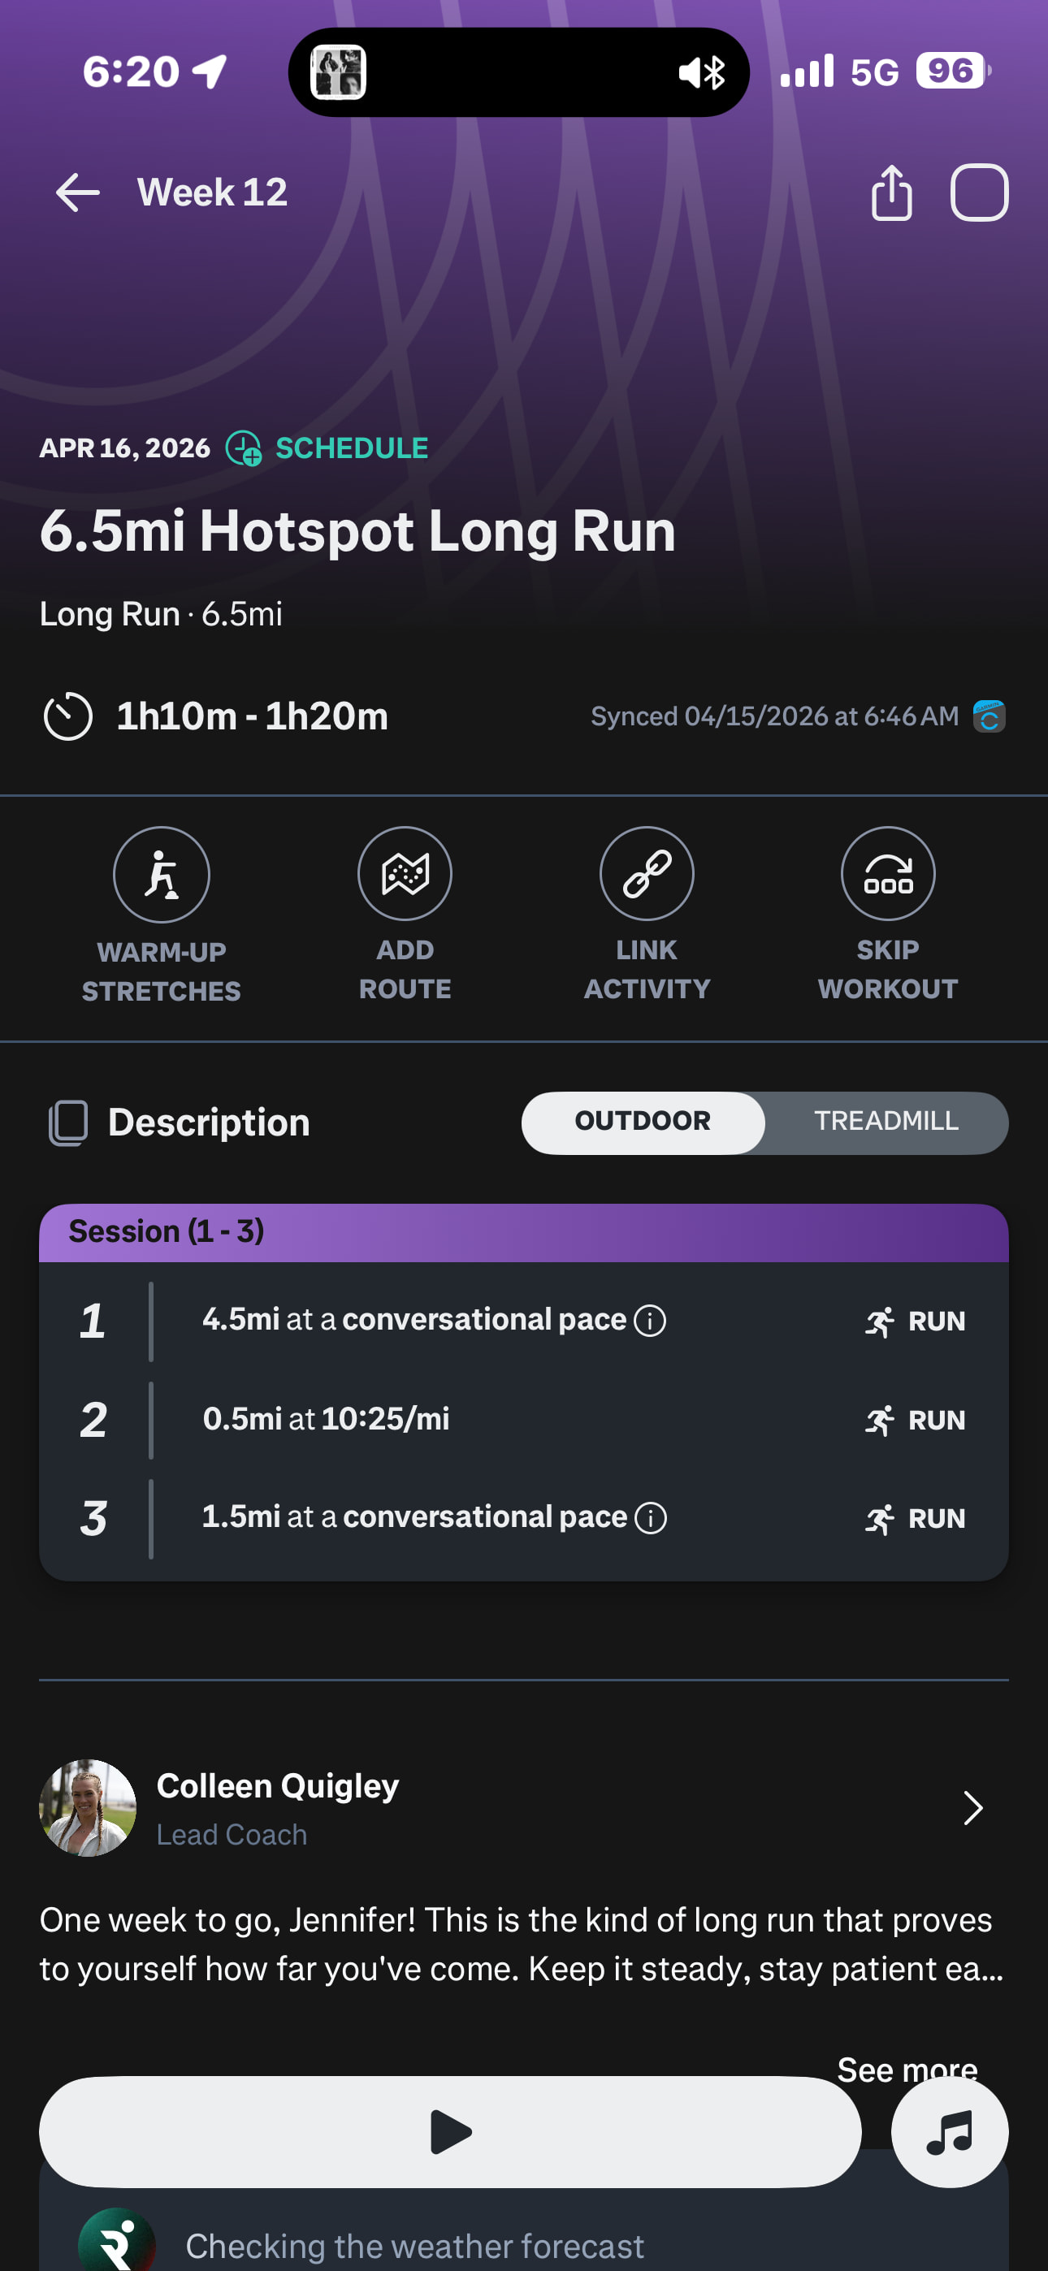Open the Schedule clock link

coord(327,448)
